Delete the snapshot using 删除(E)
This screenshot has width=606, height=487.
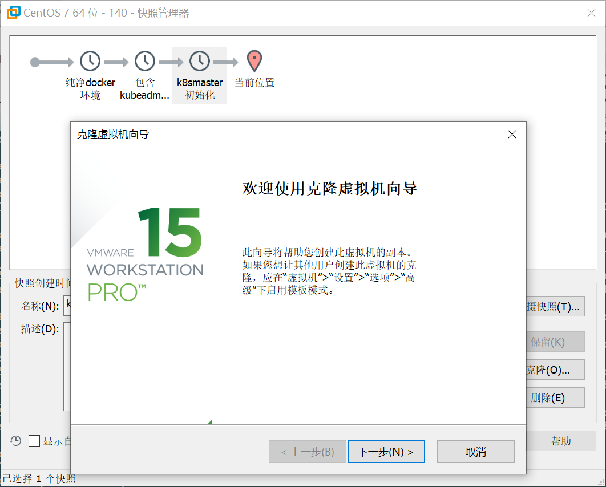pos(555,398)
